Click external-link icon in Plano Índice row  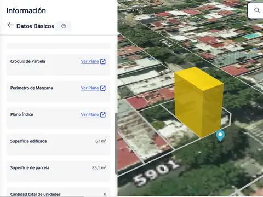[103, 115]
